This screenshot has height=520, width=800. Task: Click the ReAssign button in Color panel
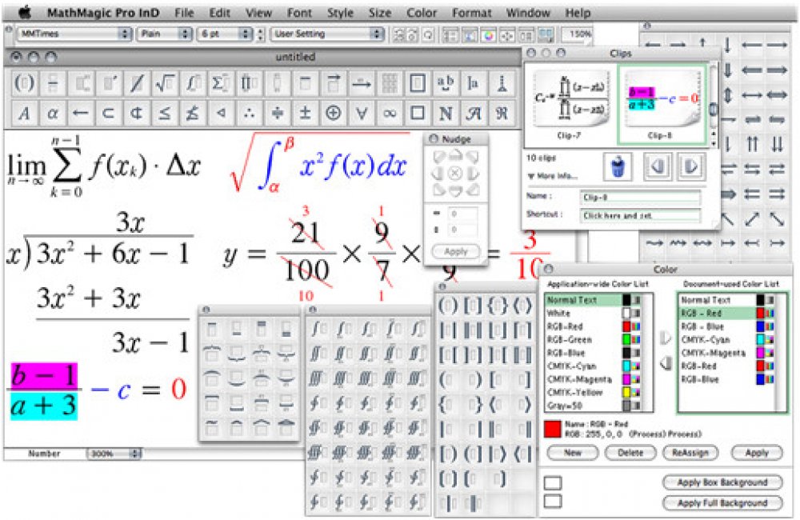690,453
